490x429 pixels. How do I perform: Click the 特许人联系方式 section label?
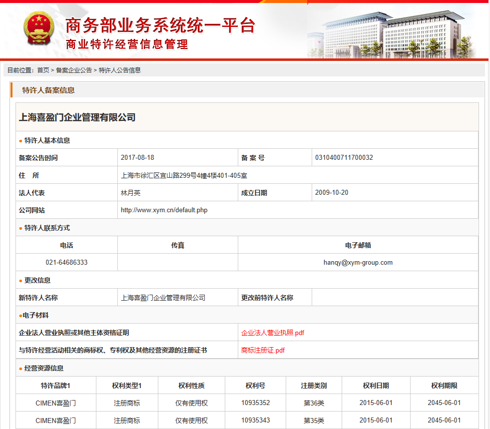click(47, 228)
